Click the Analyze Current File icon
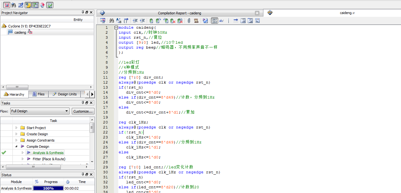401x193 pixels. coord(205,21)
